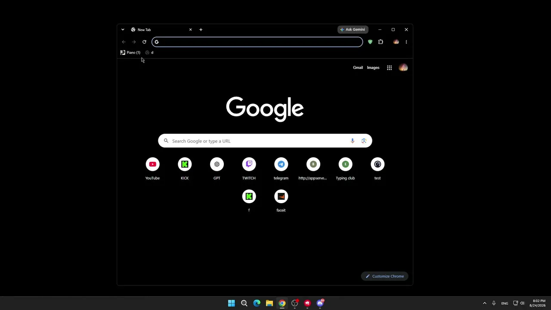Open the TWITCH shortcut tile
This screenshot has width=551, height=310.
[x=249, y=169]
